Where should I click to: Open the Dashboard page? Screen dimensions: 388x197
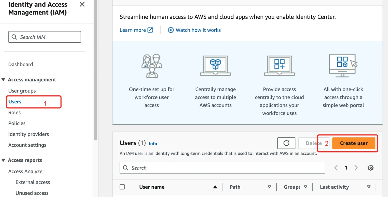point(21,64)
